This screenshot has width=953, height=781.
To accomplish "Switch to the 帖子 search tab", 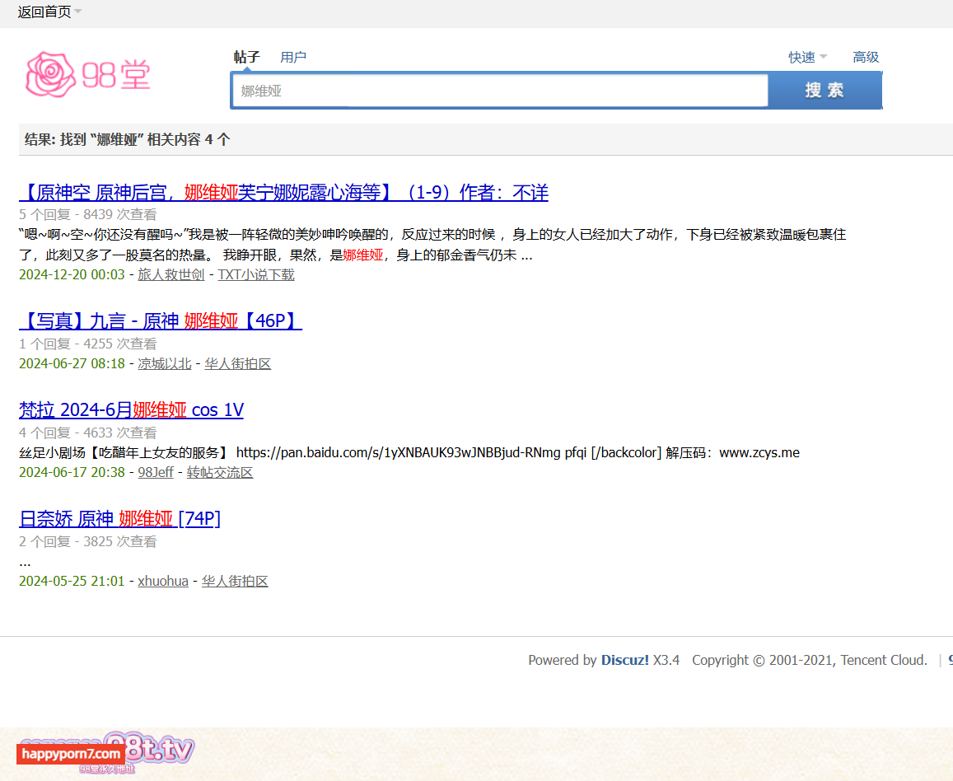I will pyautogui.click(x=246, y=57).
